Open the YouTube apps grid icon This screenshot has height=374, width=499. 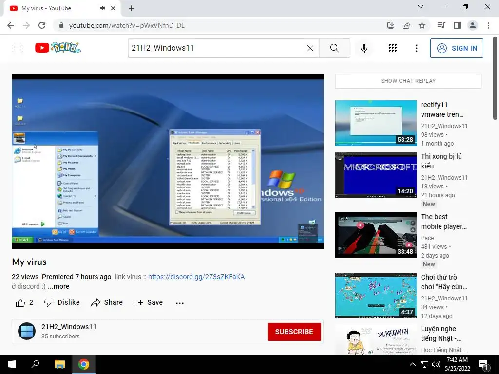pyautogui.click(x=393, y=48)
